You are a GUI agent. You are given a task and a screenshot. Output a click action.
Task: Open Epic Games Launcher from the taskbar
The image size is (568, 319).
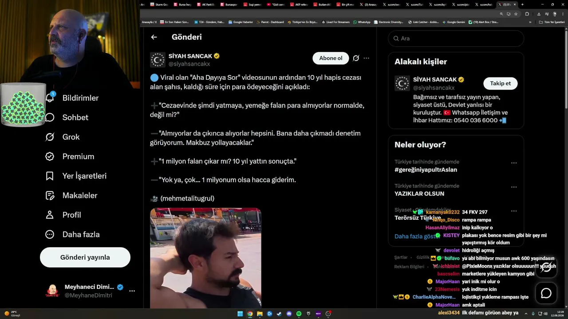[308, 314]
